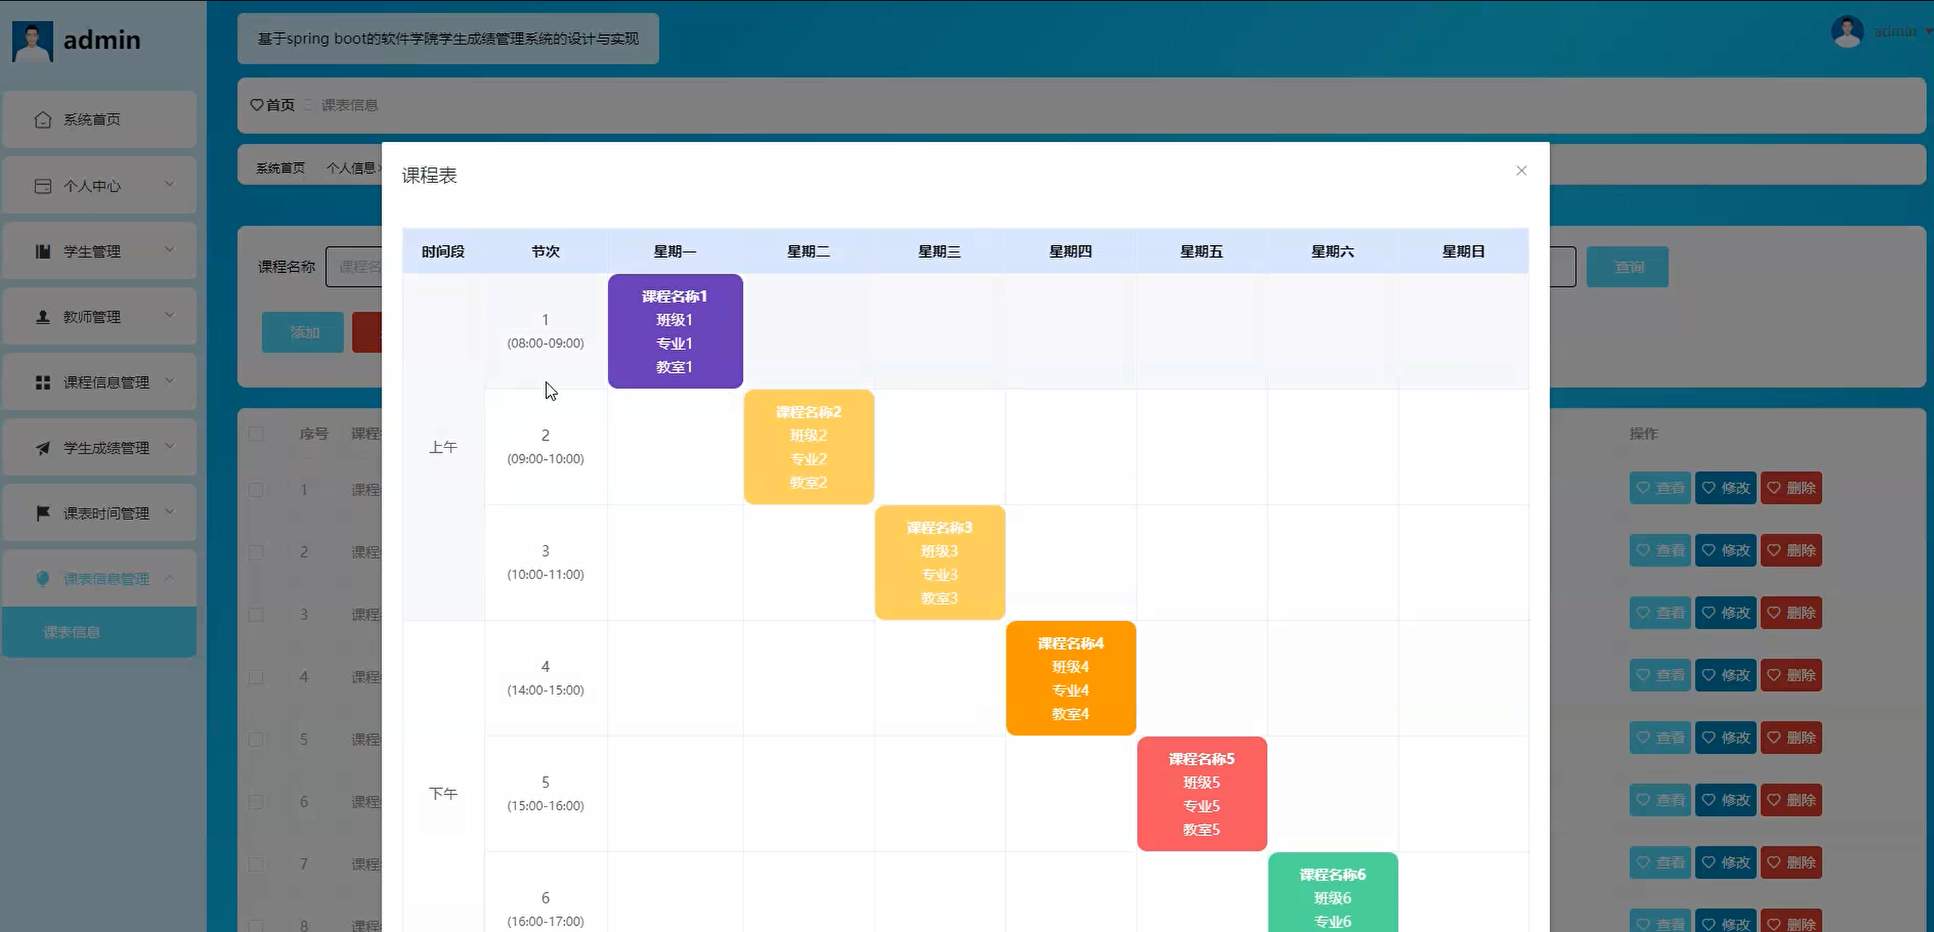Open 系统首页 in the sidebar
1934x932 pixels.
click(x=99, y=119)
